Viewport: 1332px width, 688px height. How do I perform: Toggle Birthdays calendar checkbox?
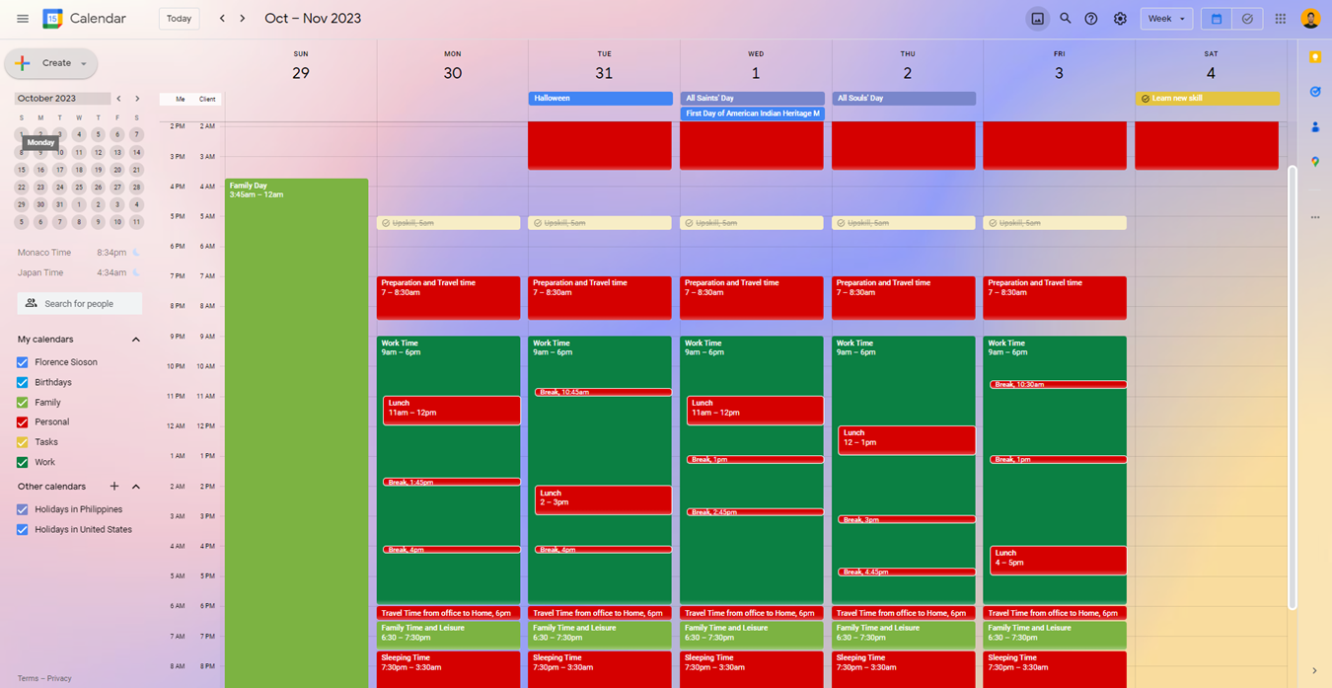coord(22,382)
